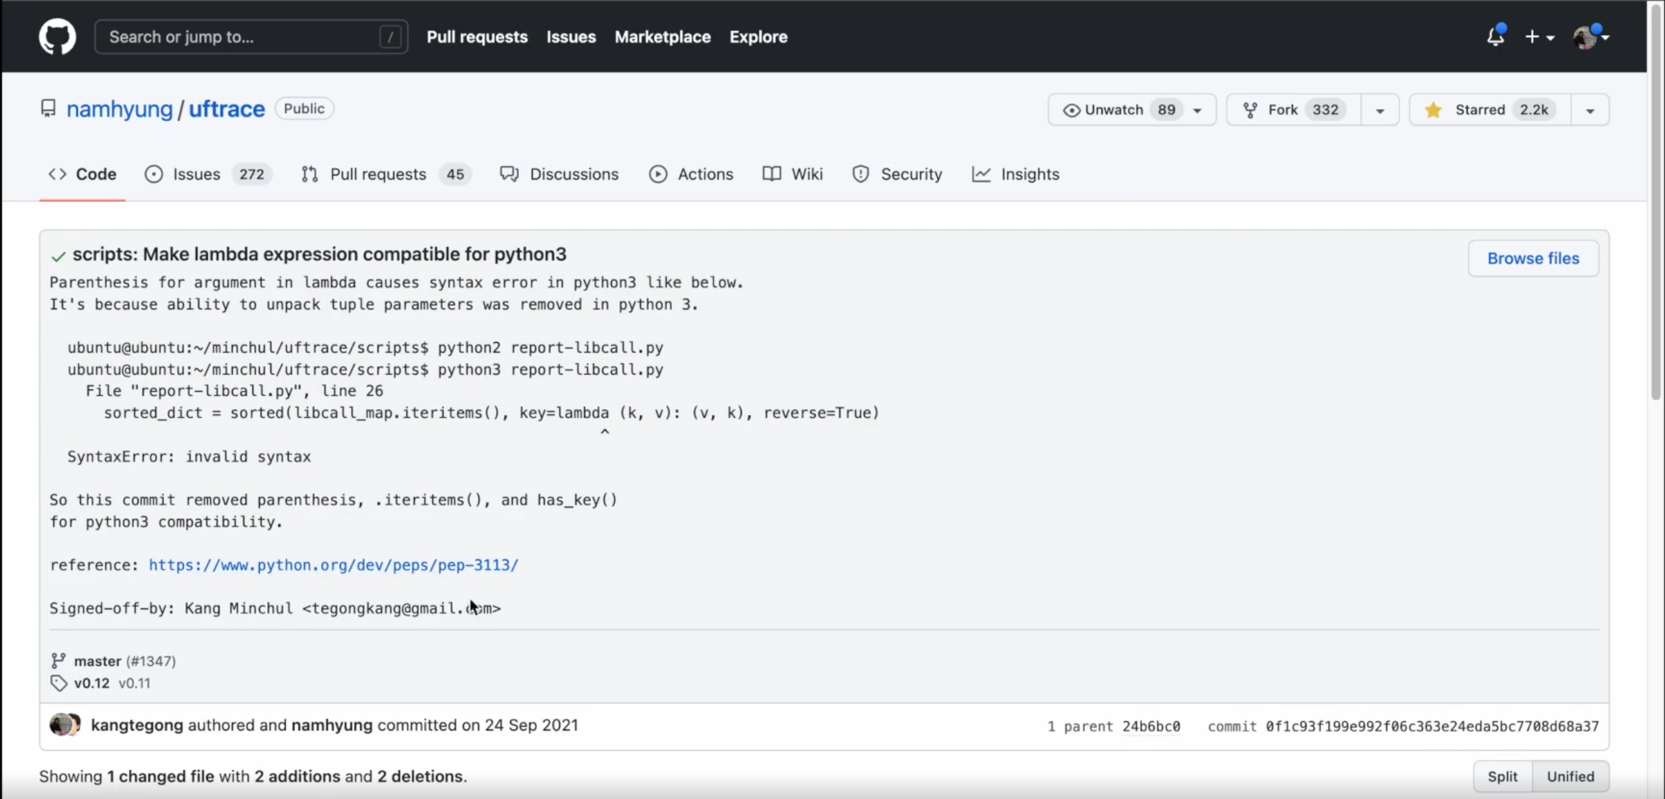The height and width of the screenshot is (799, 1665).
Task: Click the green commit status checkmark
Action: pos(59,256)
